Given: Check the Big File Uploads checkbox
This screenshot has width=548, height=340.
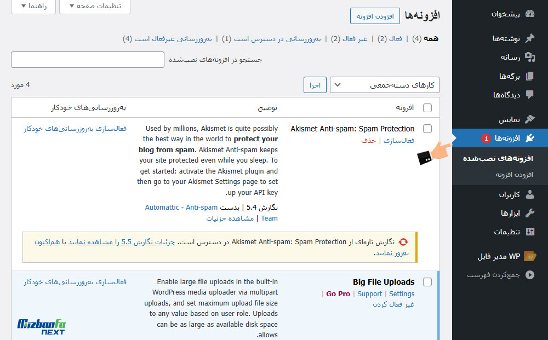Looking at the screenshot, I should tap(427, 282).
